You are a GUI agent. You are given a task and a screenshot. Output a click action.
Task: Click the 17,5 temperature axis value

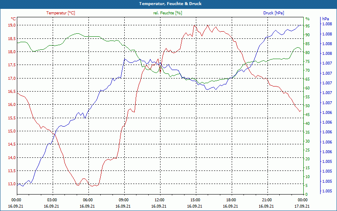coord(12,65)
